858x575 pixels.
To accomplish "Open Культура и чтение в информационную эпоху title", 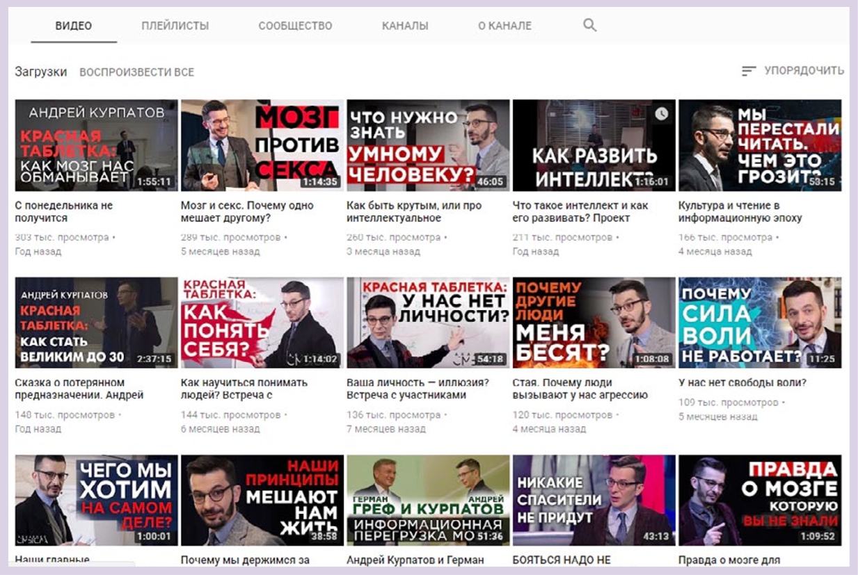I will [x=740, y=211].
